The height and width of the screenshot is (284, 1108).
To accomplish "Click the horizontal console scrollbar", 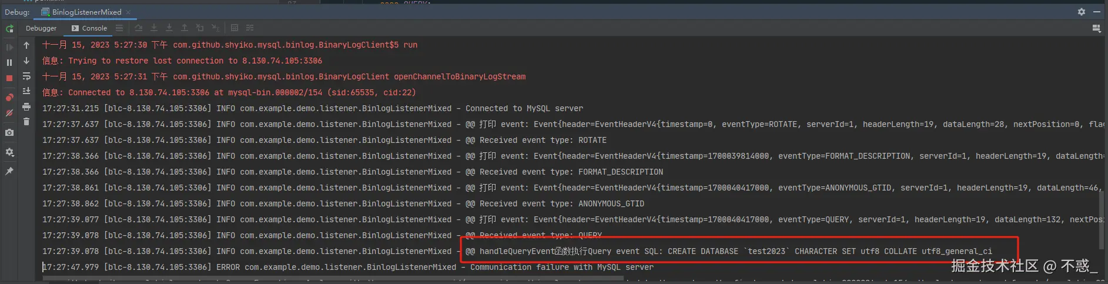I will coord(332,279).
